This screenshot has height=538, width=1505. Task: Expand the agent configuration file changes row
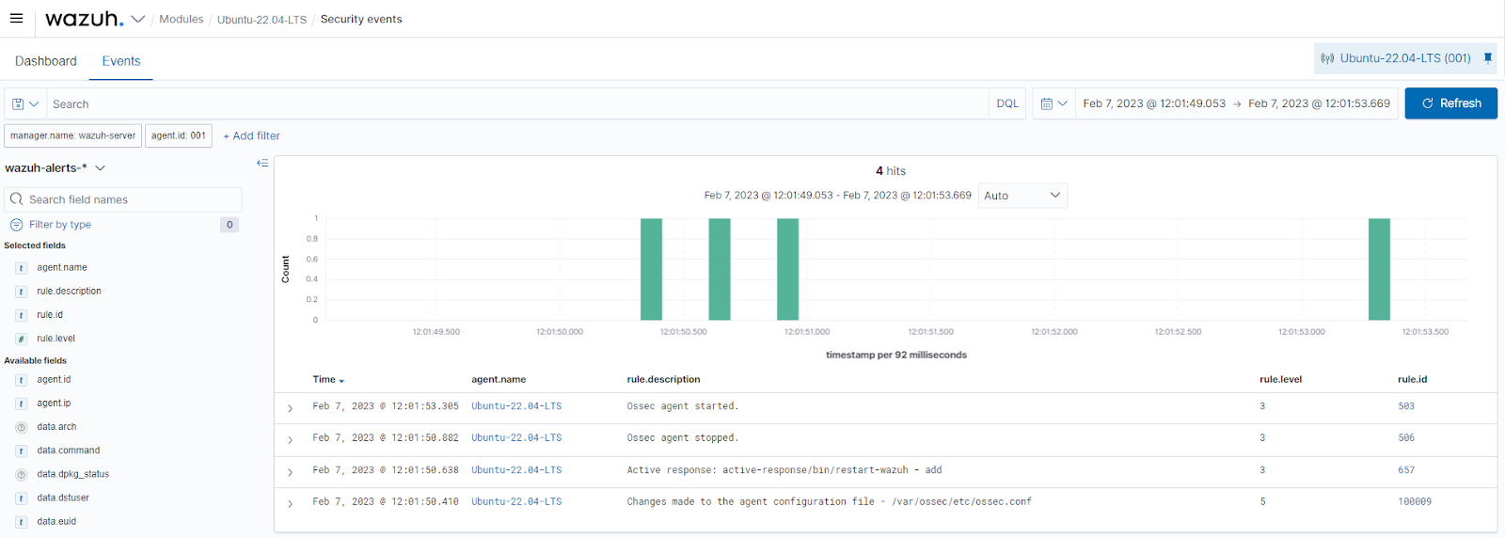(x=290, y=503)
